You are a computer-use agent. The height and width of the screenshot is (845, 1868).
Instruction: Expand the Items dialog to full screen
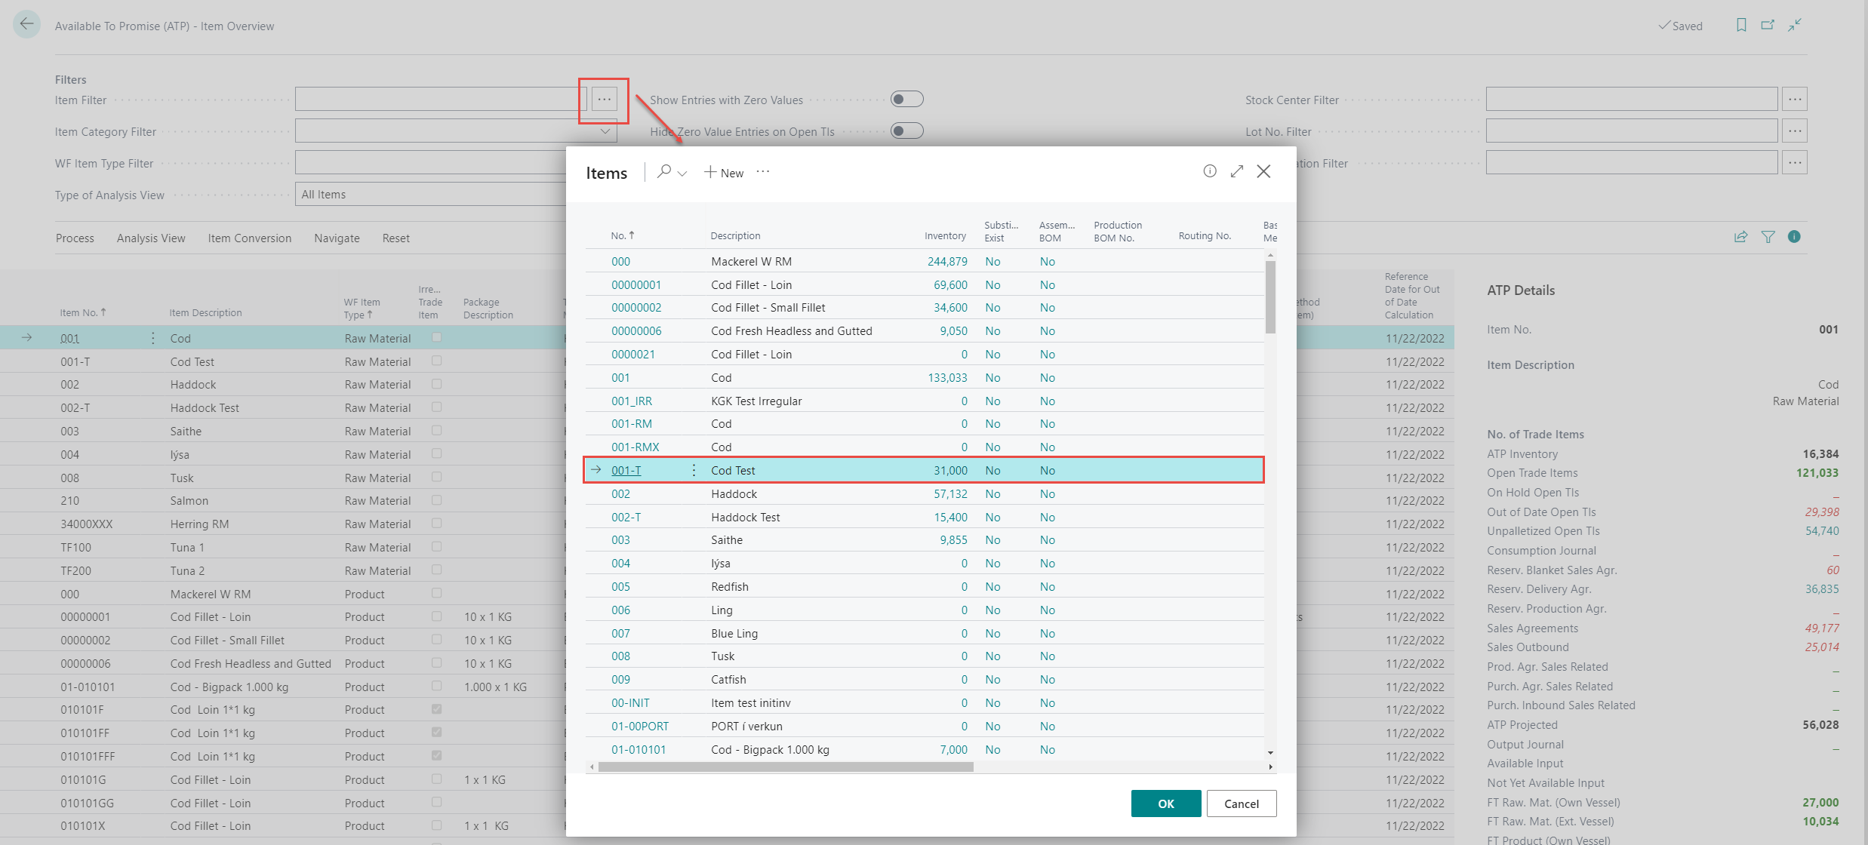coord(1236,171)
